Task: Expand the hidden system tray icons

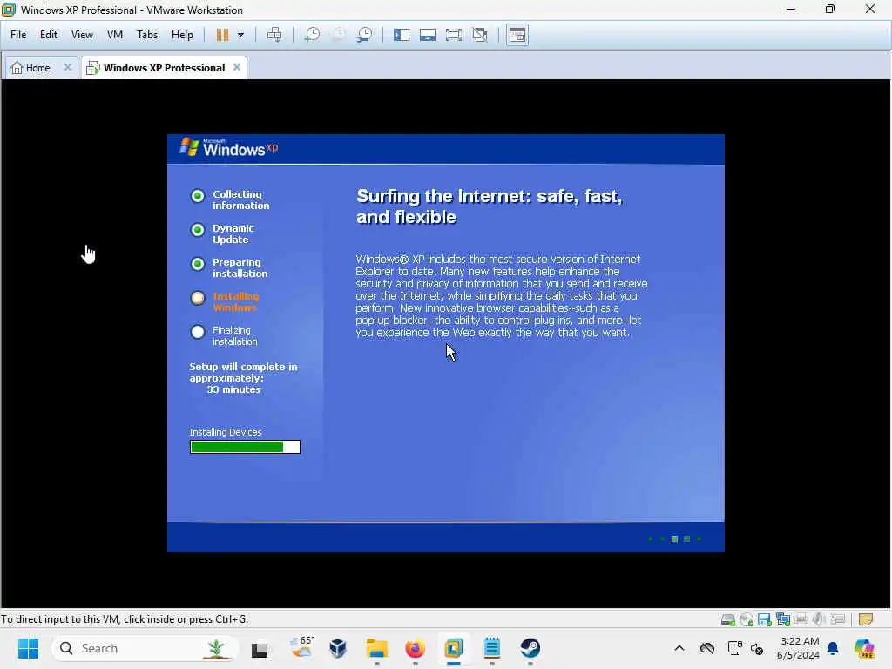Action: (x=679, y=648)
